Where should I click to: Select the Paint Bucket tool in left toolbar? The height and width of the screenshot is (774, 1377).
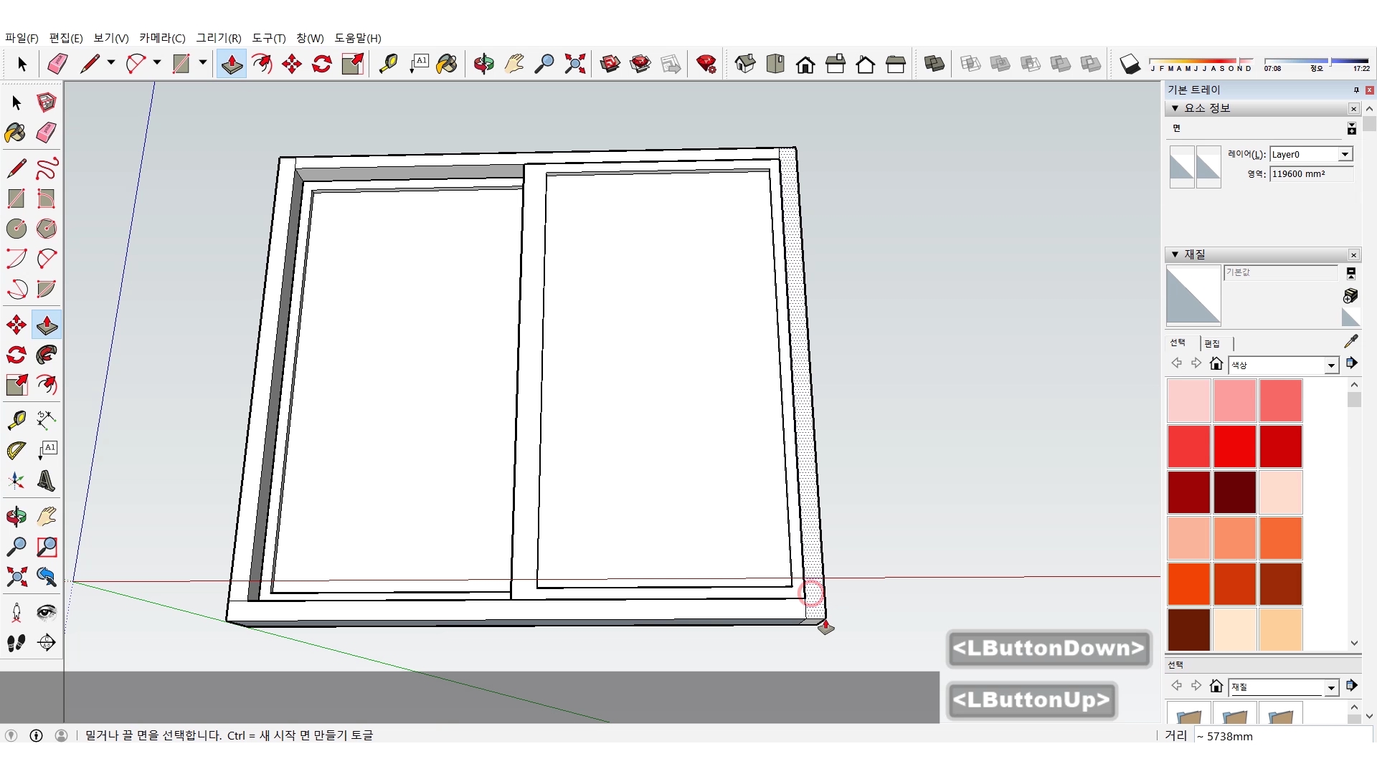tap(15, 133)
